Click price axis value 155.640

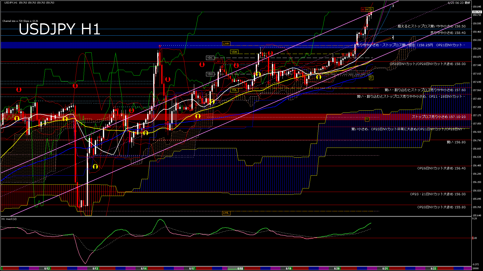[x=477, y=215]
